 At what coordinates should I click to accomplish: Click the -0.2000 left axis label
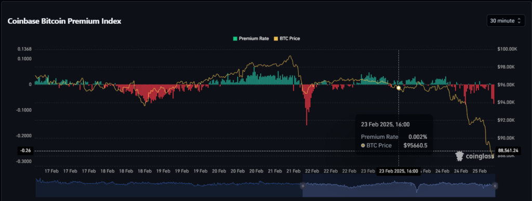[x=24, y=136]
